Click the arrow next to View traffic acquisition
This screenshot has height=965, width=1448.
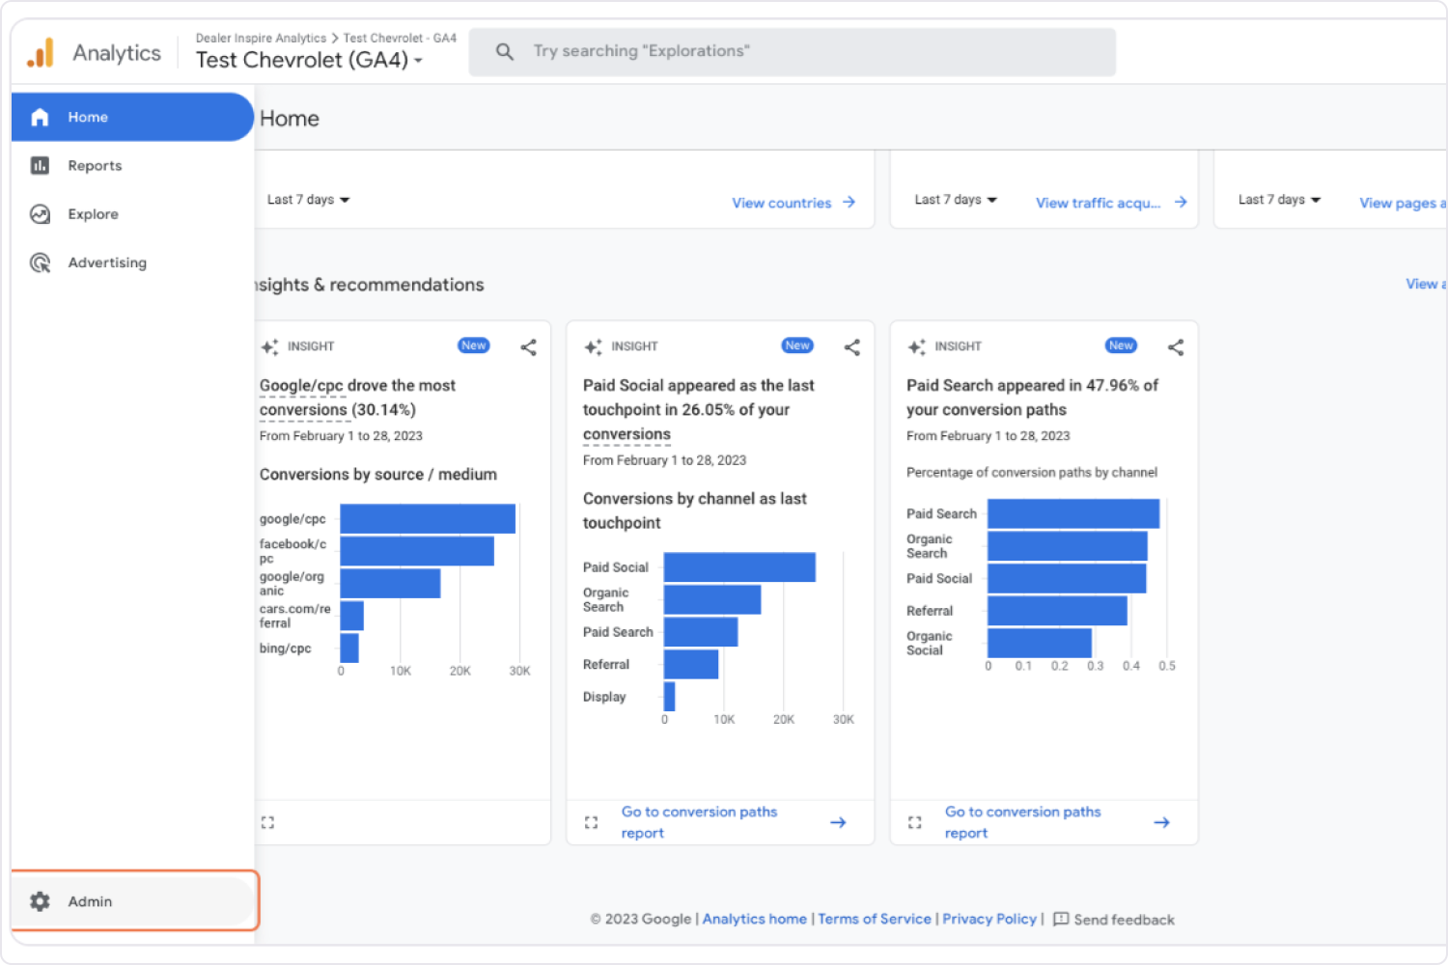point(1181,202)
